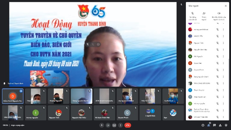Screen dimensions: 231x130
Task: Mute everyone with the Tắt tiếng tất cả button
Action: pos(192,16)
